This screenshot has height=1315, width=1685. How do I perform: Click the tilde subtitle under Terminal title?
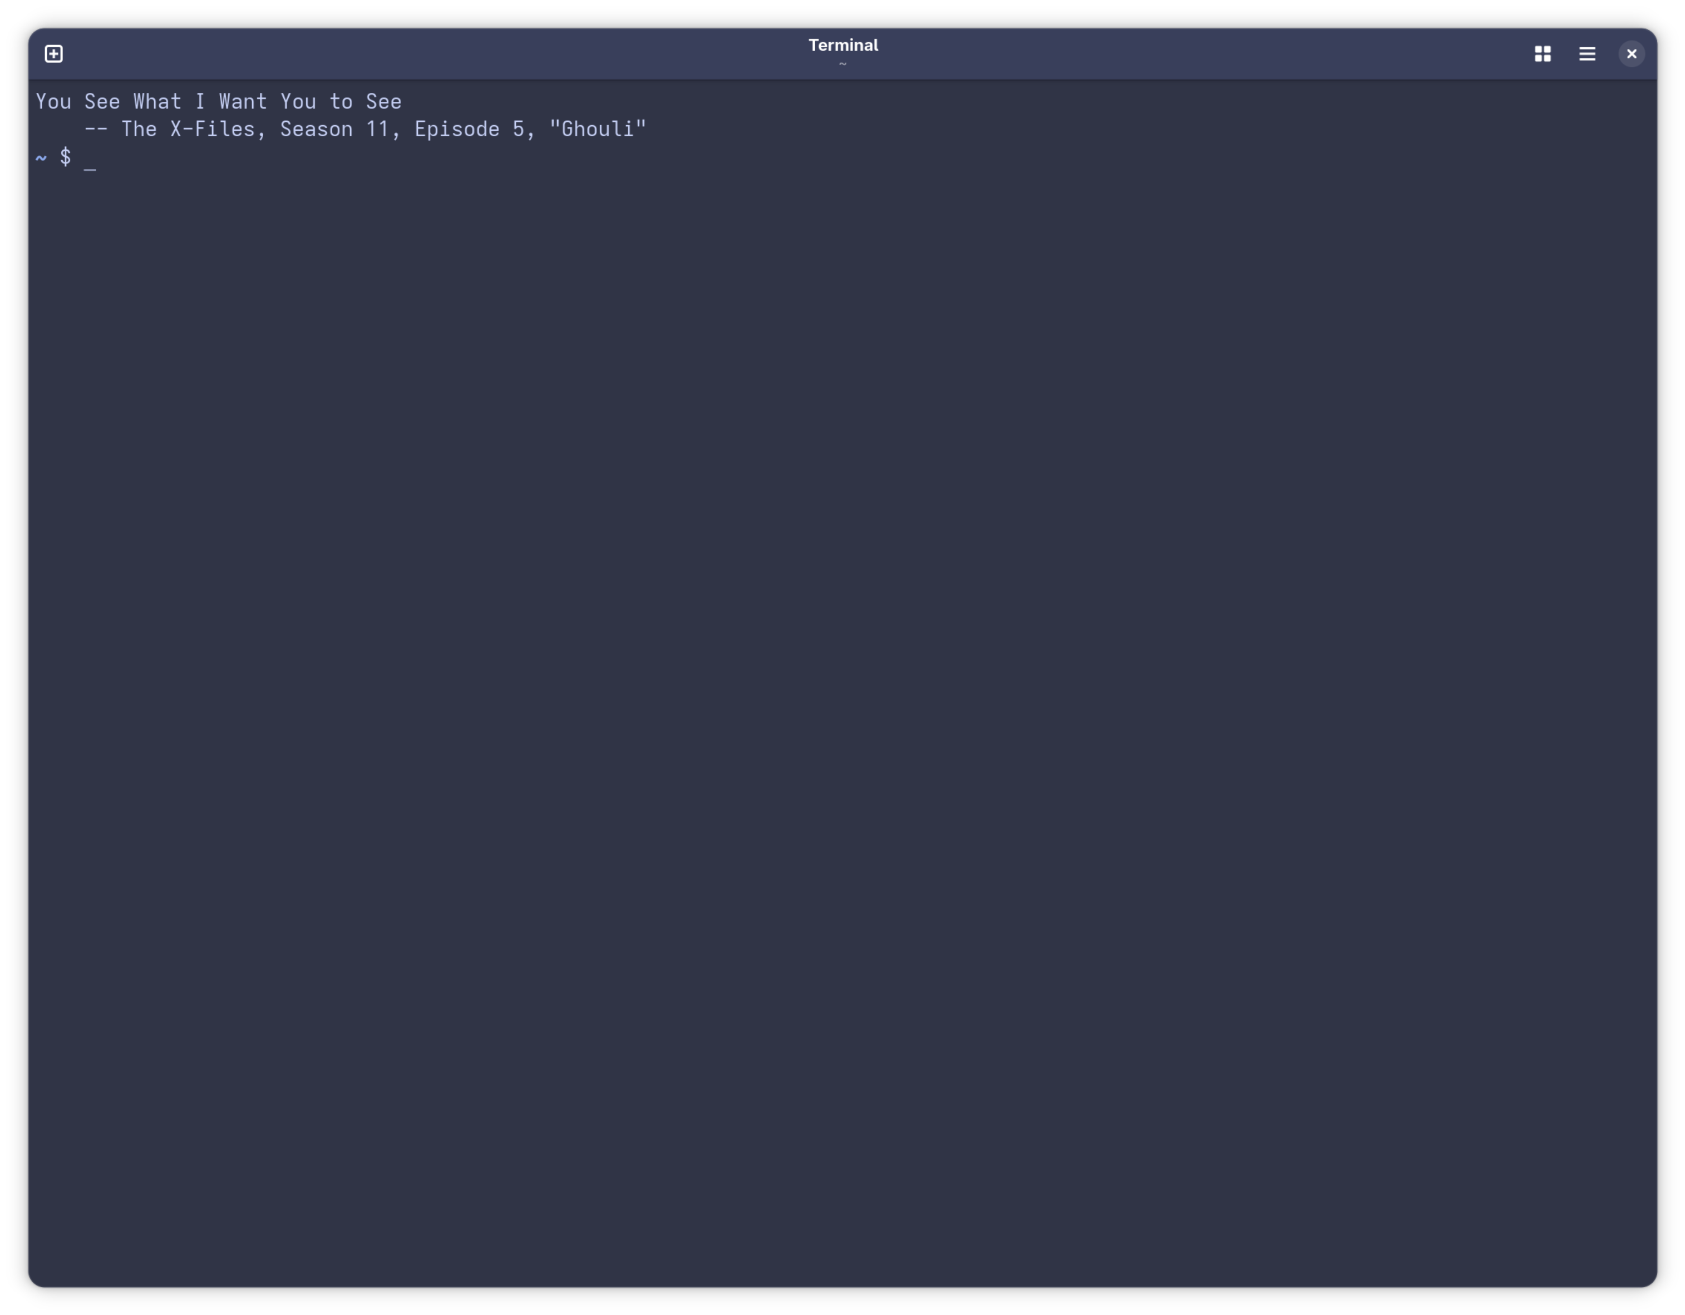[x=842, y=64]
